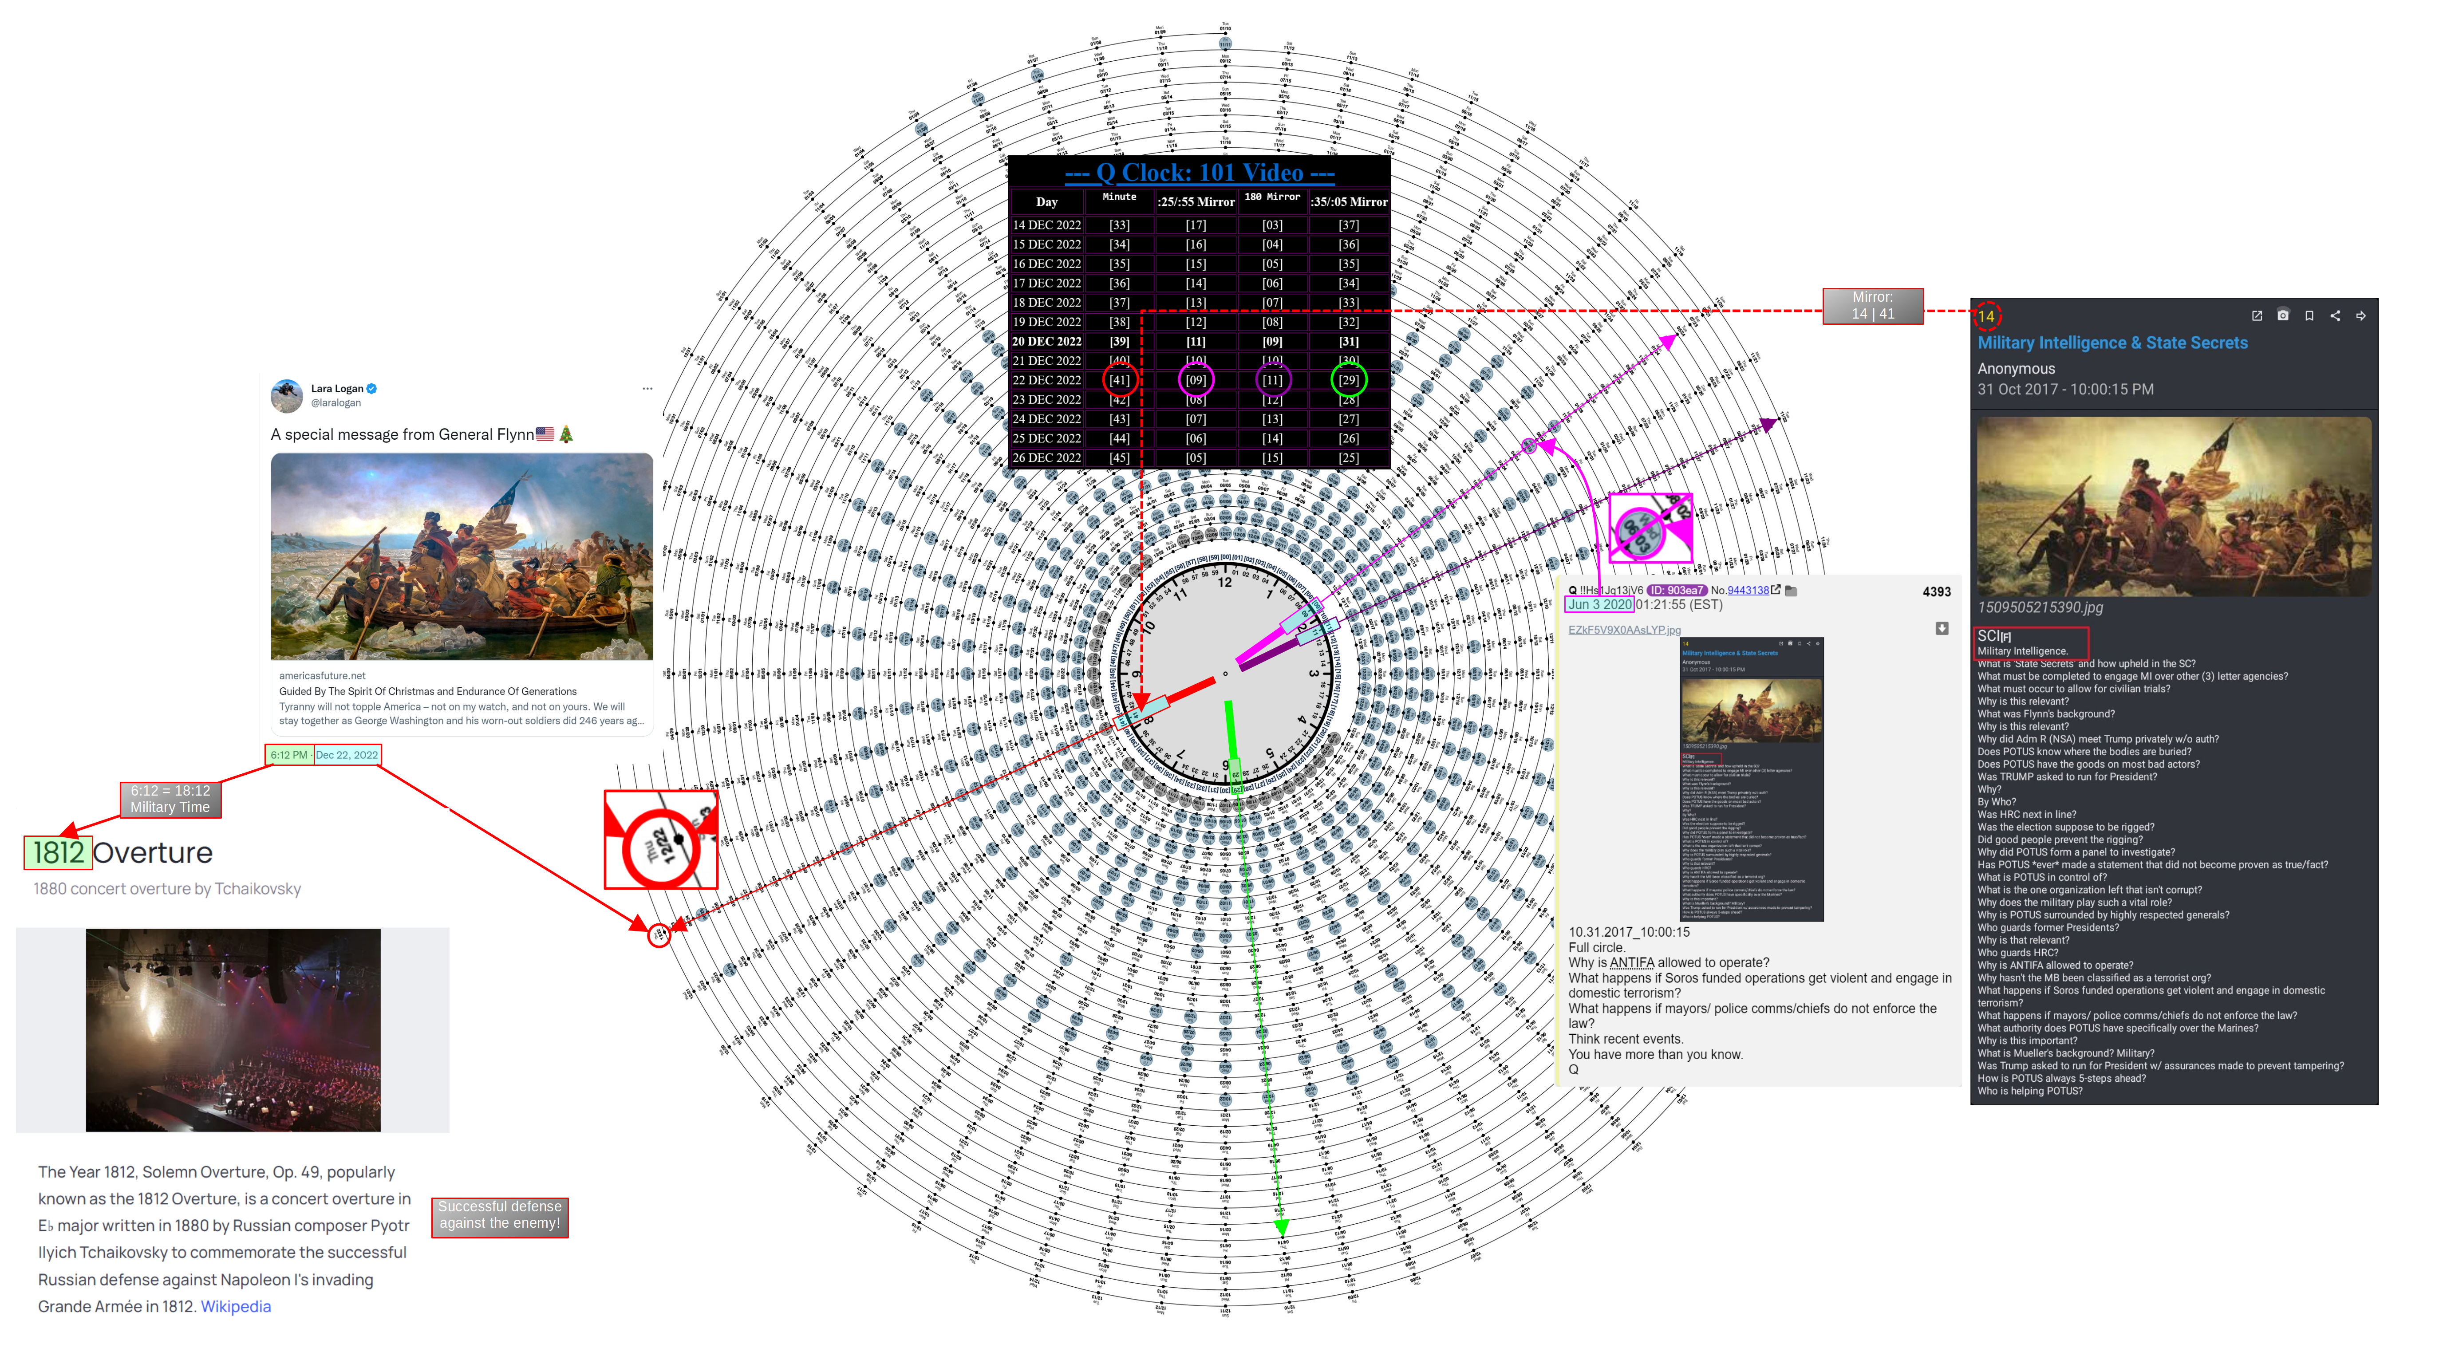The image size is (2451, 1348).
Task: Click 'What was Flynn's background?' line
Action: click(2046, 713)
